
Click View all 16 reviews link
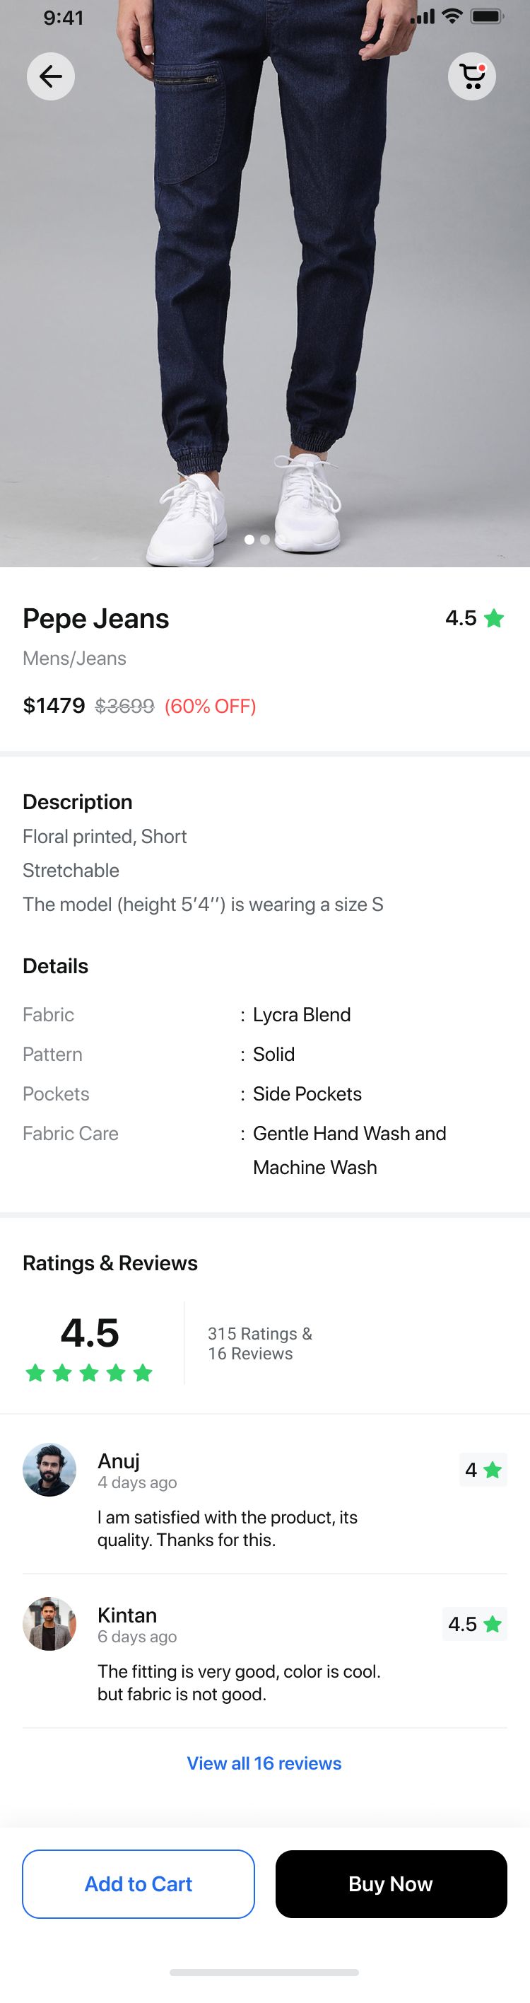point(264,1763)
